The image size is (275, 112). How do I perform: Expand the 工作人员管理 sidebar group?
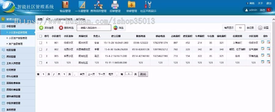tap(17, 63)
